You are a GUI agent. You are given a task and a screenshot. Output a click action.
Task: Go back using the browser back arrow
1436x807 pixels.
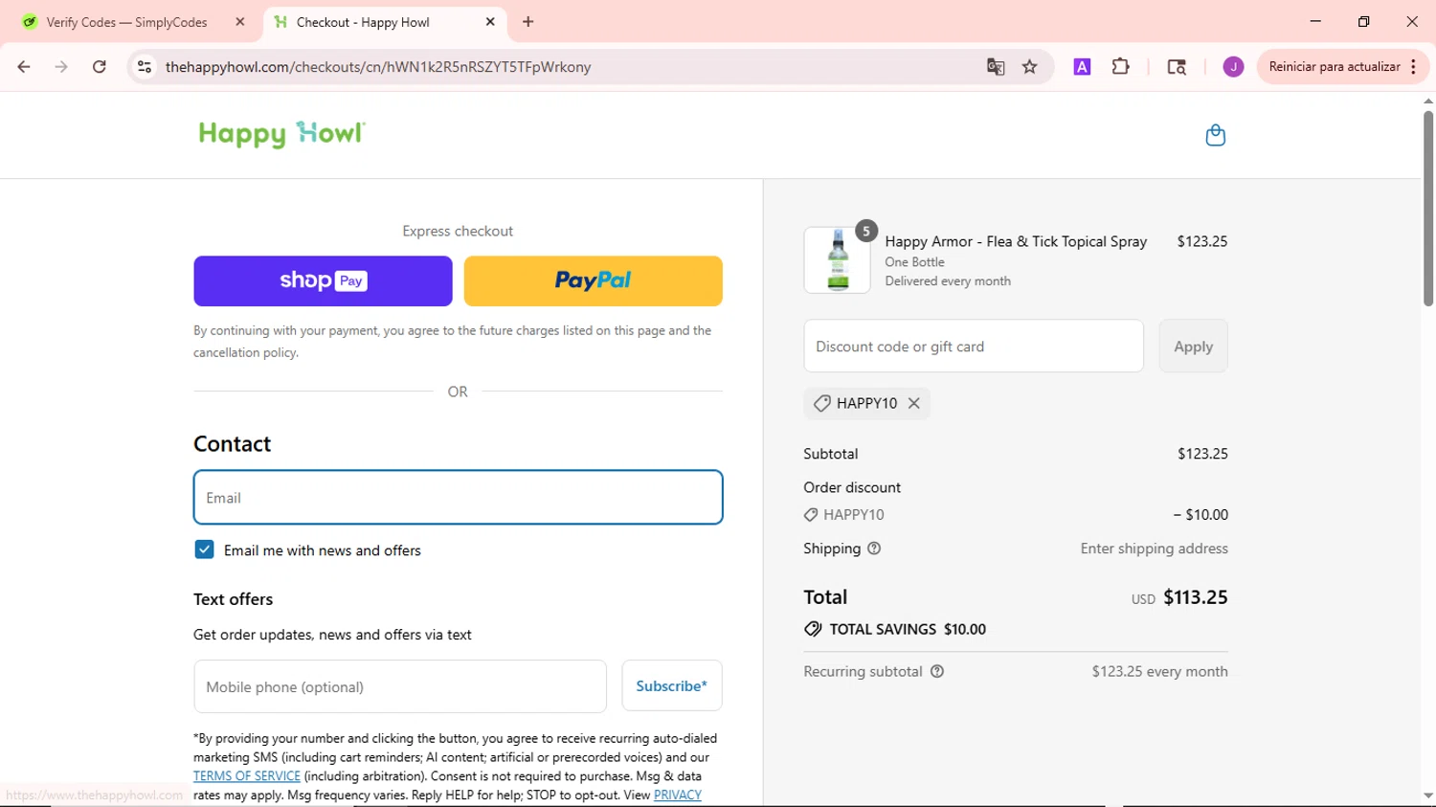[x=24, y=67]
